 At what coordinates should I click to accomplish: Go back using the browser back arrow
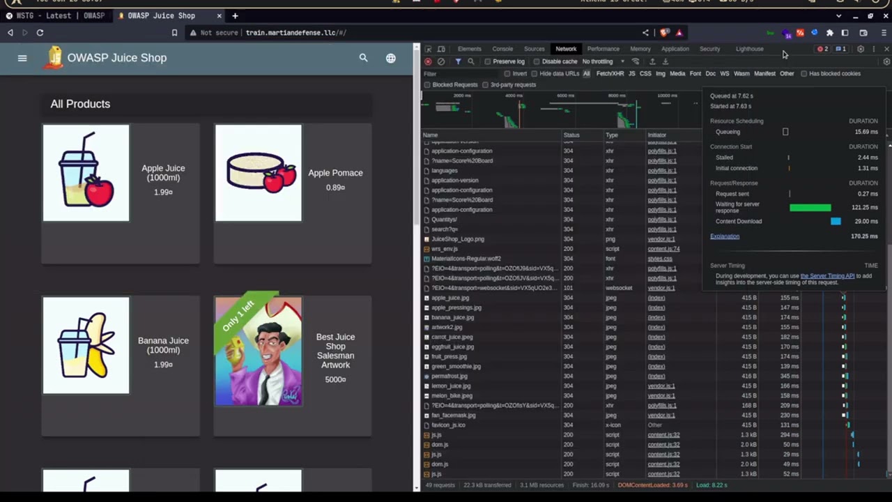[x=10, y=33]
